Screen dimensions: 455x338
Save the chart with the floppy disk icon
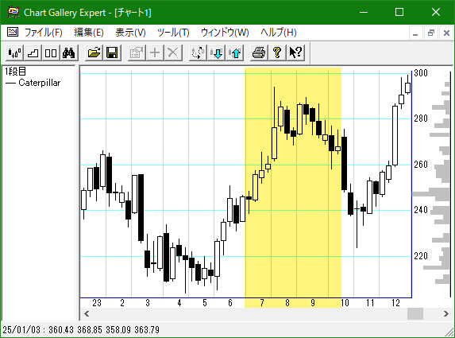click(x=112, y=53)
